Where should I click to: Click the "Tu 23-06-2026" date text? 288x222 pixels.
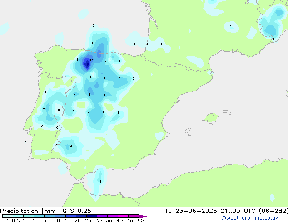point(191,211)
